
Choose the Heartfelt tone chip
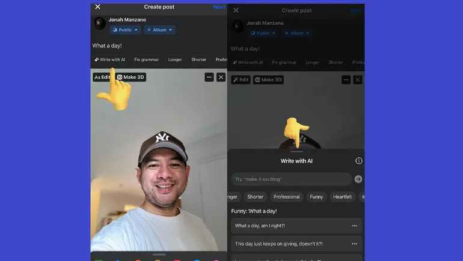click(x=343, y=197)
